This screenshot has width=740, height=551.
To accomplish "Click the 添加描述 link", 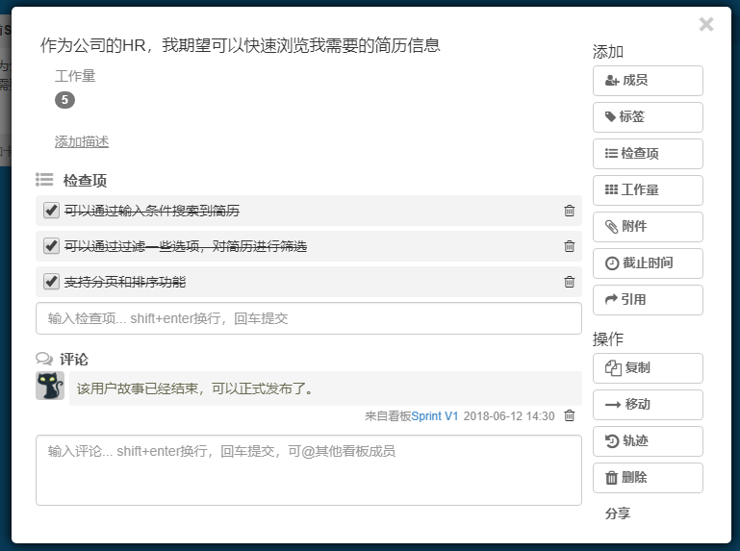I will pos(82,142).
